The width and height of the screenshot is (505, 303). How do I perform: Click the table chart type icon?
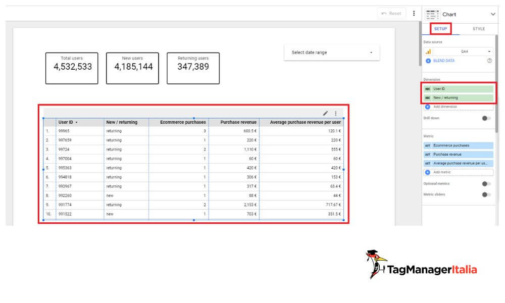point(432,15)
